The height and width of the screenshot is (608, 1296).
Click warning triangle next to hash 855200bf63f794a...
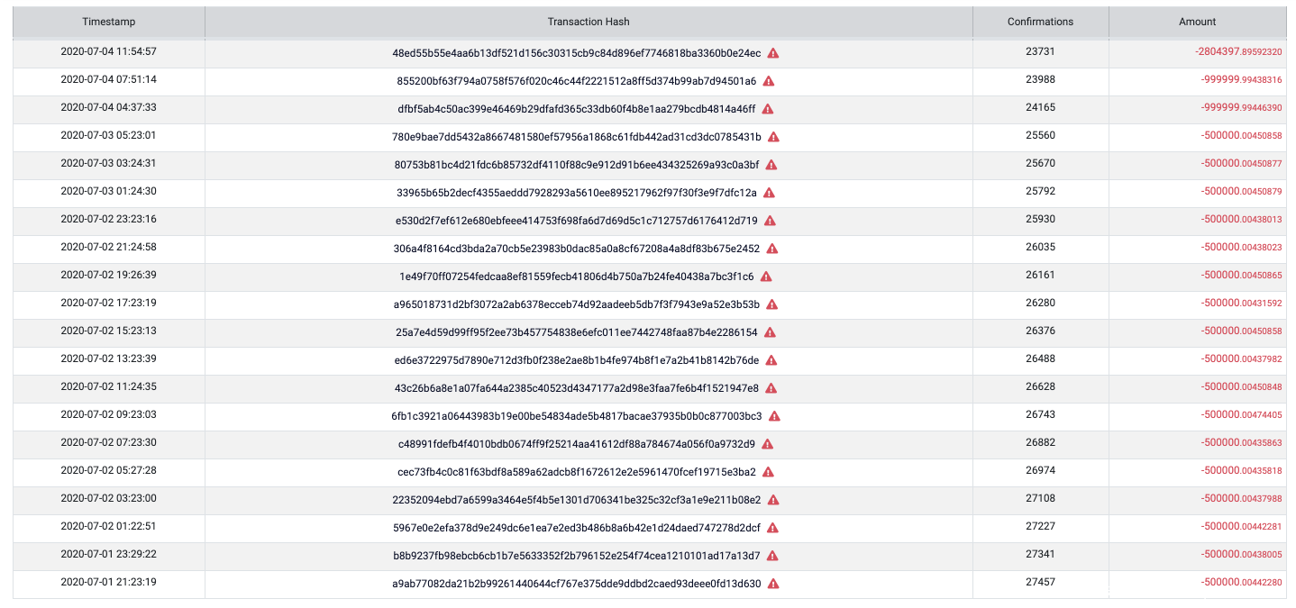pos(769,81)
